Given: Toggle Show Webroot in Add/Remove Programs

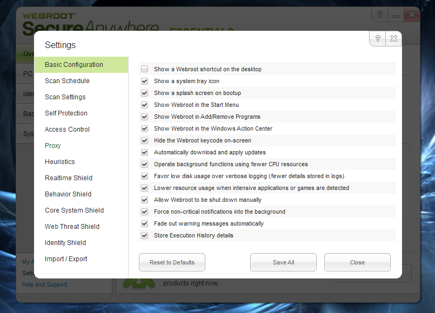Looking at the screenshot, I should (x=144, y=117).
